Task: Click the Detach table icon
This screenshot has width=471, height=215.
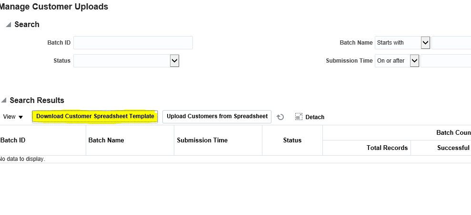Action: (299, 117)
